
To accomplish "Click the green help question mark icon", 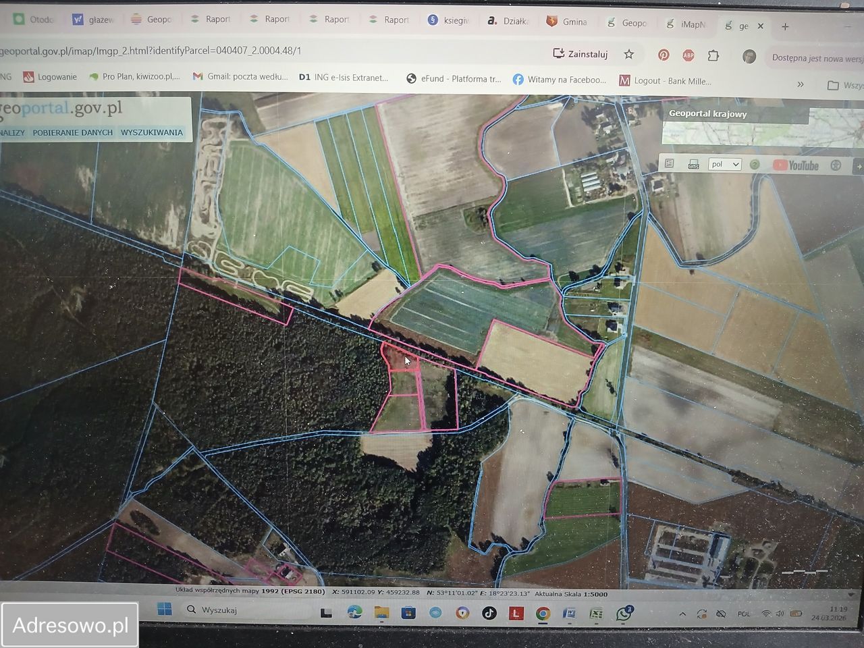I will coord(755,164).
